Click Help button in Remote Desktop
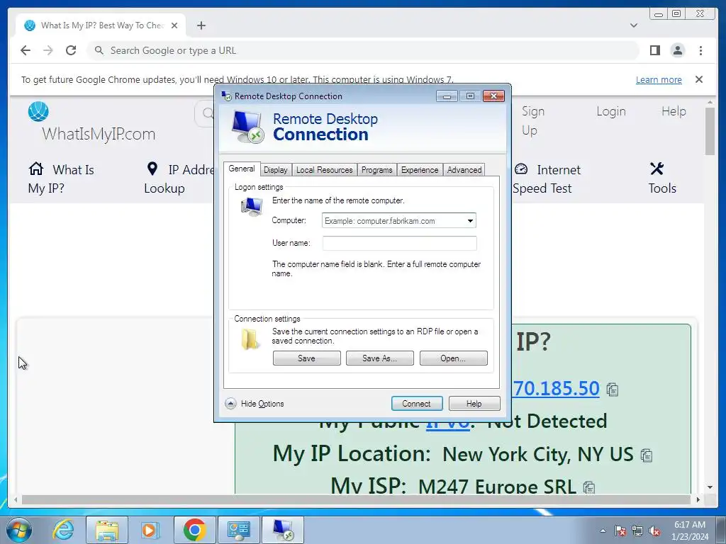 coord(474,403)
